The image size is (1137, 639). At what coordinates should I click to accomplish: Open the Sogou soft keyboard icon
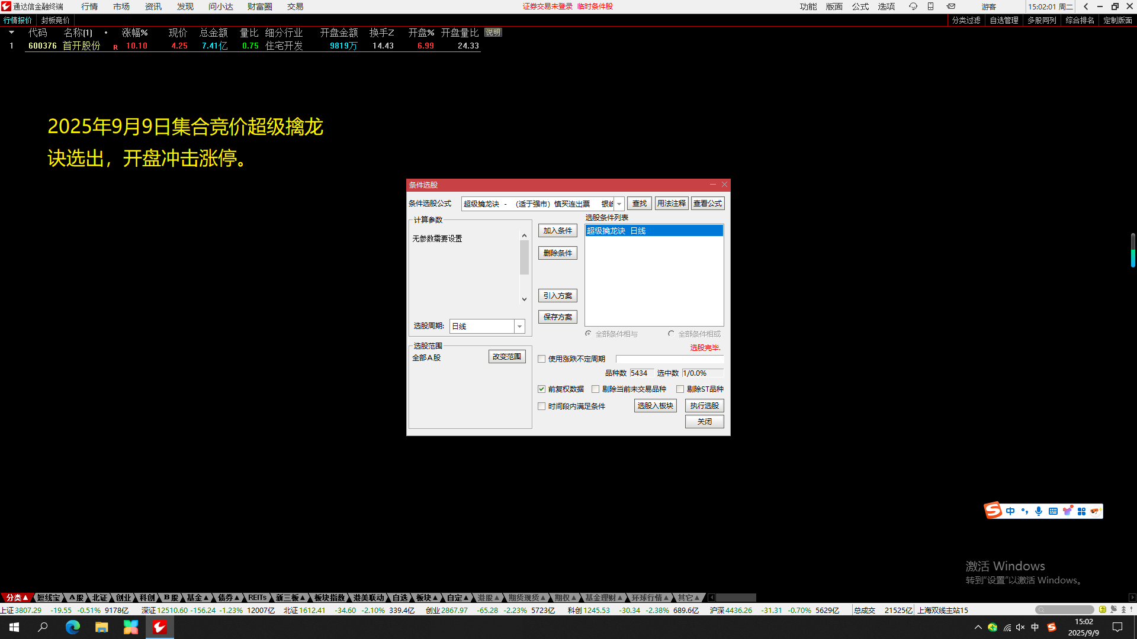point(1053,511)
